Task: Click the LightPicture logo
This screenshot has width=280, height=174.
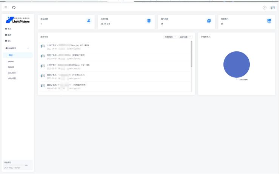Action: (x=17, y=20)
